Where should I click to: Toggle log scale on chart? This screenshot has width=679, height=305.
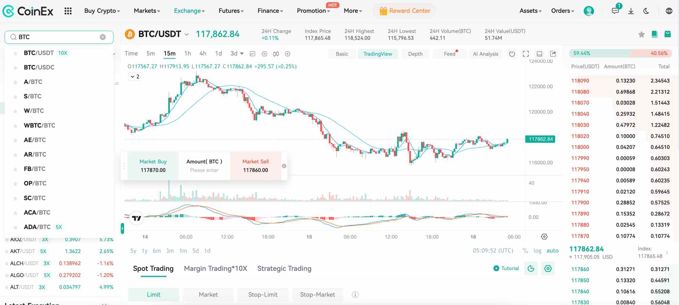click(x=537, y=250)
